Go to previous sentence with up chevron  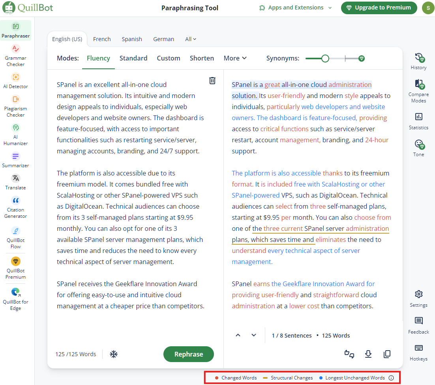pos(238,335)
